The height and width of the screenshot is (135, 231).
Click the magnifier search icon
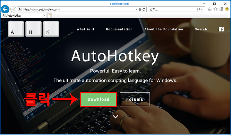pyautogui.click(x=198, y=9)
